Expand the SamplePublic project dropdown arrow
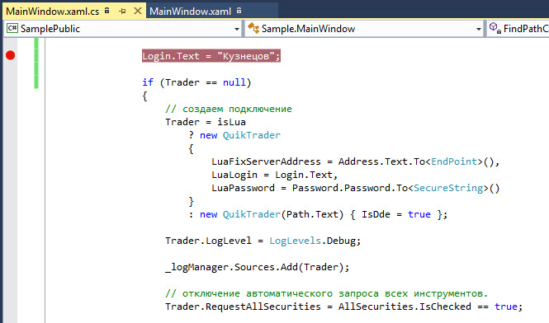The width and height of the screenshot is (549, 323). 237,29
